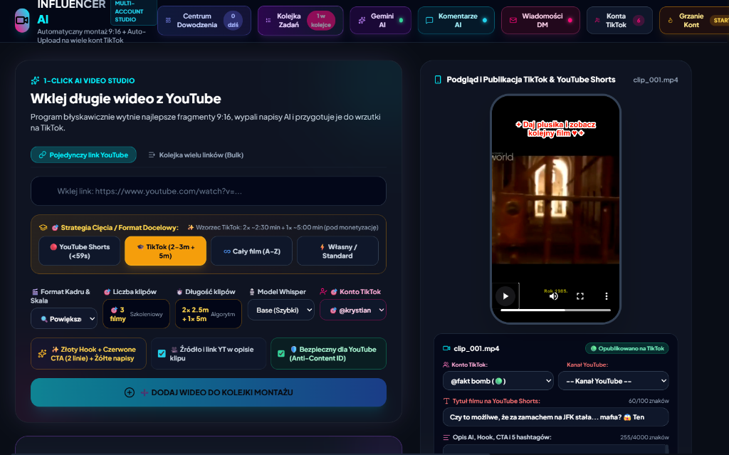
Task: Click the phone icon beside Podgląd i Publikacja
Action: pyautogui.click(x=438, y=80)
